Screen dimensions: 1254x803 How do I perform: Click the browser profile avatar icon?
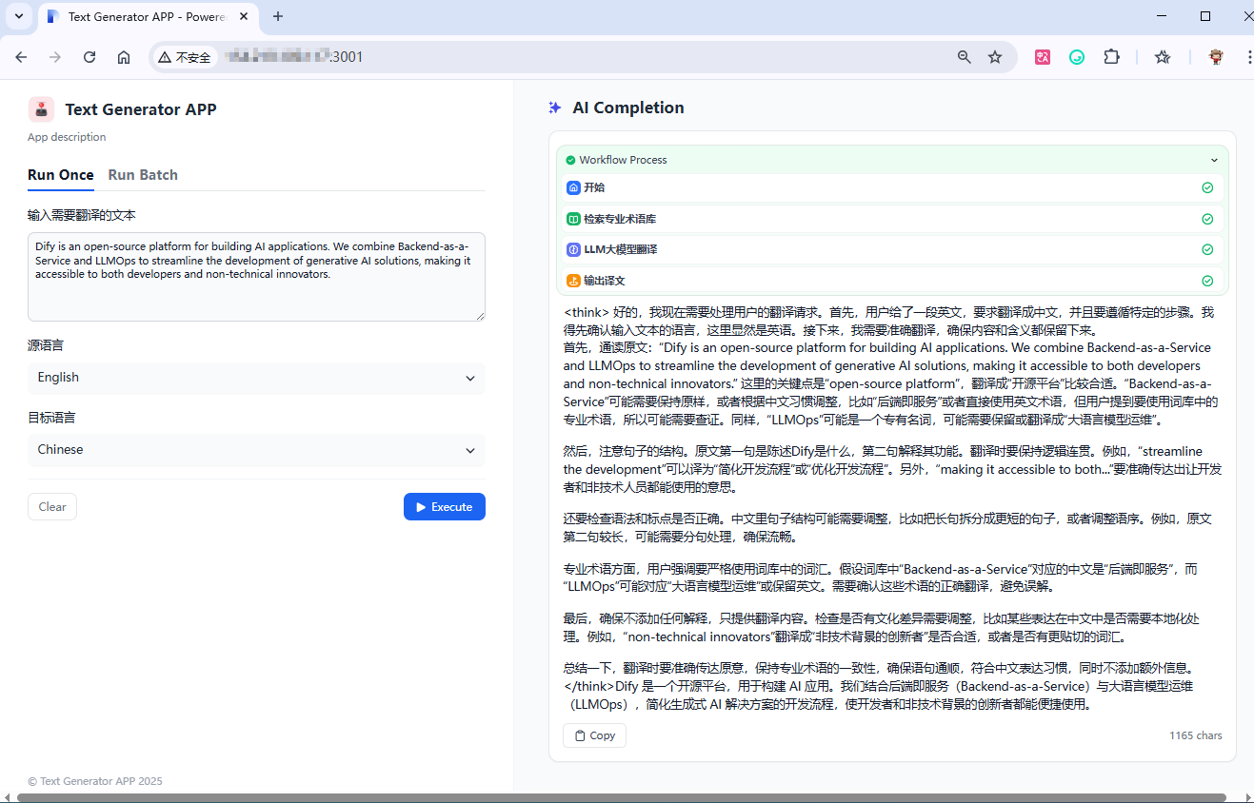tap(1216, 57)
